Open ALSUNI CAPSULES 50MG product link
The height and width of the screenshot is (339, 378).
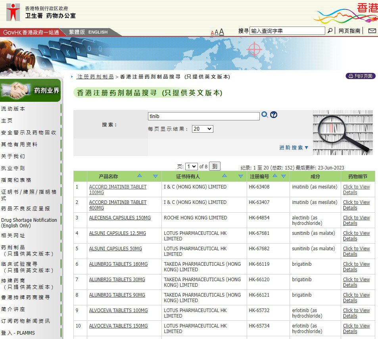coord(115,248)
